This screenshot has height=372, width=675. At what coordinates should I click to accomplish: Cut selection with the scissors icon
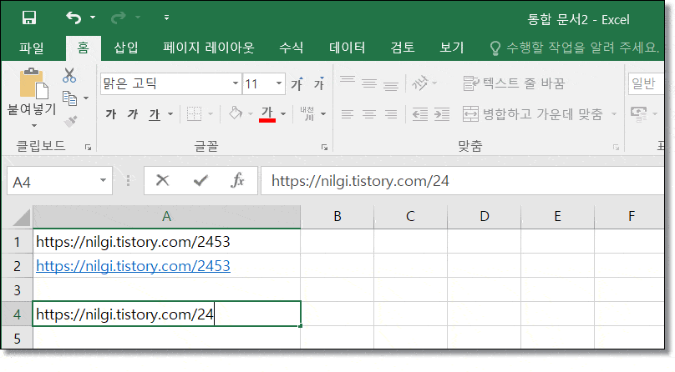pyautogui.click(x=69, y=75)
